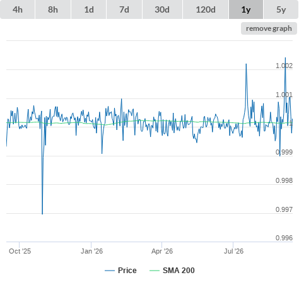Screen dimensions: 299x287
Task: Click the Jul '26 axis label
Action: (233, 251)
